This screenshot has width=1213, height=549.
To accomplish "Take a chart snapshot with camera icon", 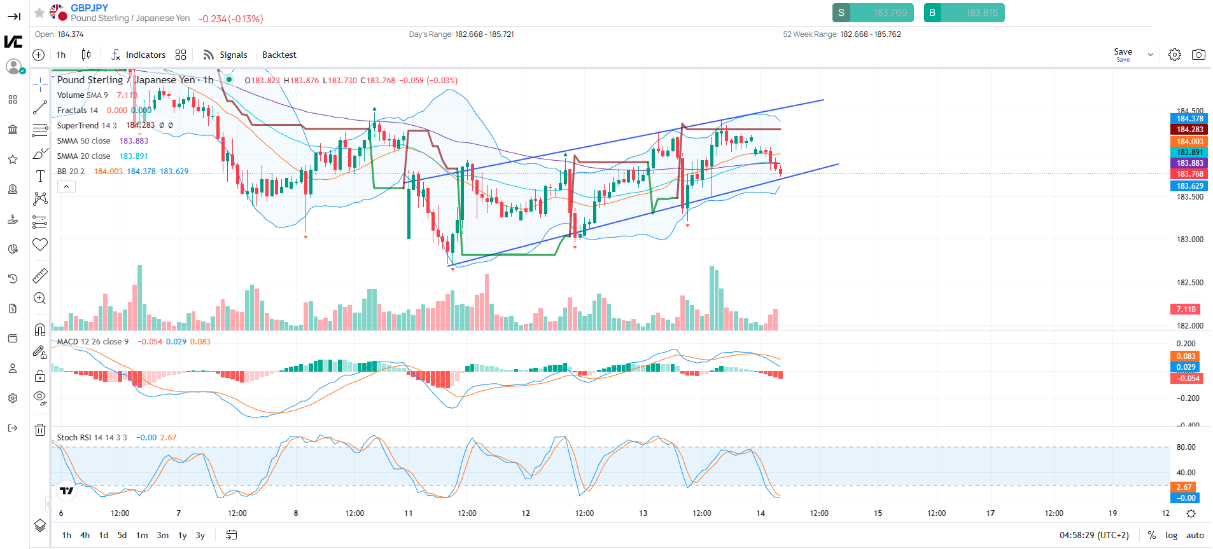I will (1198, 55).
